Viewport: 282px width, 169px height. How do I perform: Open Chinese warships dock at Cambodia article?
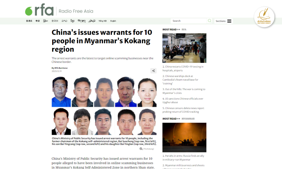180,80
